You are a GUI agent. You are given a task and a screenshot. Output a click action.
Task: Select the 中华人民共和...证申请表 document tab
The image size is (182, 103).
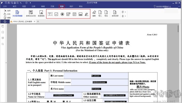[x=23, y=21]
